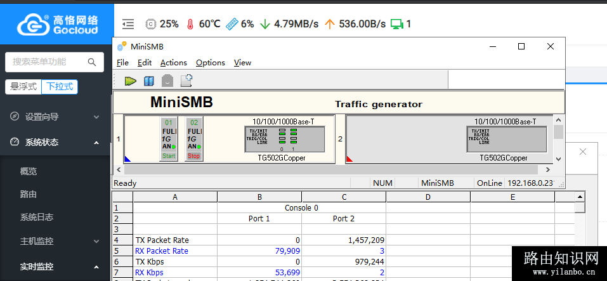The image size is (607, 281).
Task: Click the green start-all play toolbar icon
Action: tap(131, 81)
